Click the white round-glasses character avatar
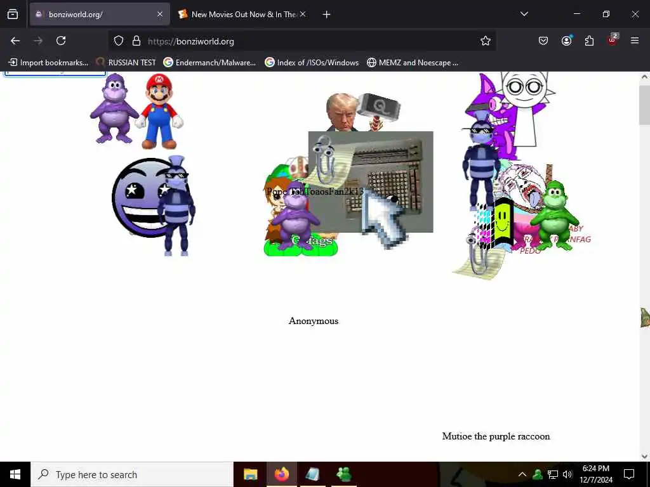Screen dimensions: 650x487 tap(525, 108)
